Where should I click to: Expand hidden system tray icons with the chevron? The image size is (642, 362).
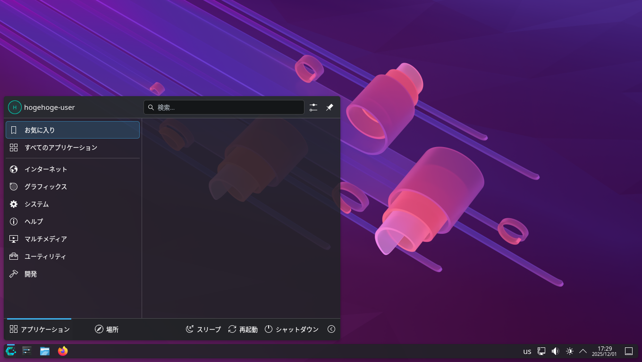[x=583, y=351]
